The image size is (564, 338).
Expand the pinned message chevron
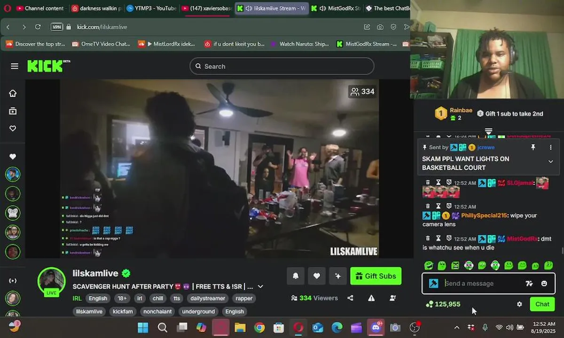[x=551, y=161]
